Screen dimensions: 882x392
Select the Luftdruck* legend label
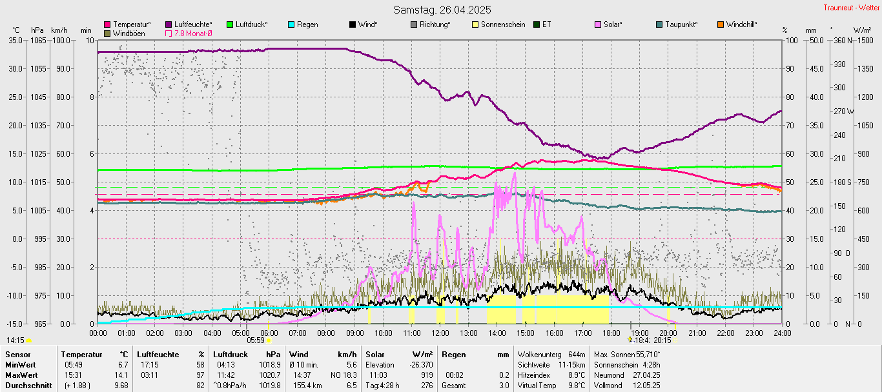251,24
